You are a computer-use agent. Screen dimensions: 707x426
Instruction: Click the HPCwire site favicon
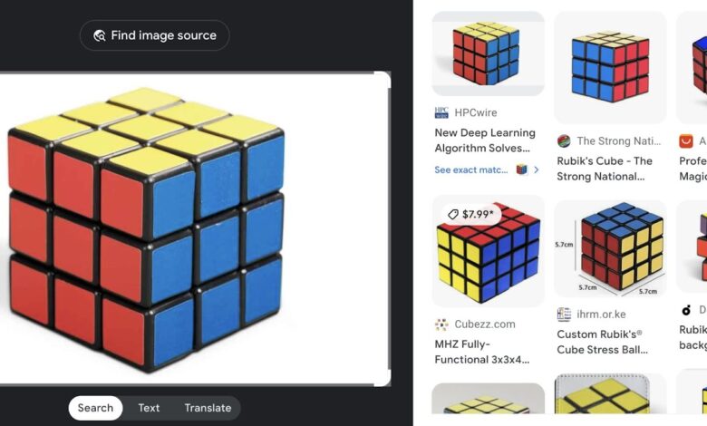pyautogui.click(x=441, y=112)
